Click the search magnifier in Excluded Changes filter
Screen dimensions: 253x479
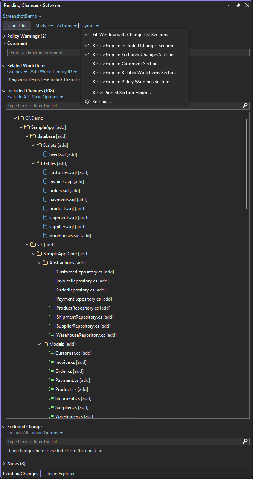pyautogui.click(x=245, y=442)
